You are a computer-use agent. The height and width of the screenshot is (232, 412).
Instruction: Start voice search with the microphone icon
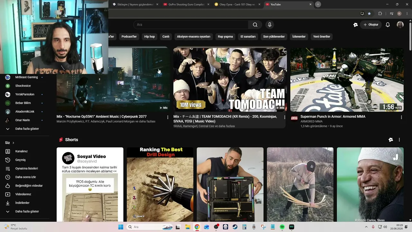[270, 25]
